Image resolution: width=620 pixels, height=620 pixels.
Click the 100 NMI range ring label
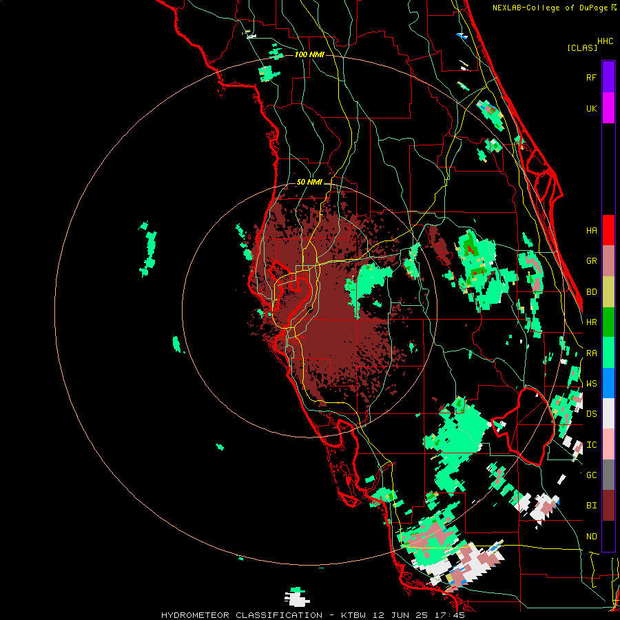[x=309, y=54]
